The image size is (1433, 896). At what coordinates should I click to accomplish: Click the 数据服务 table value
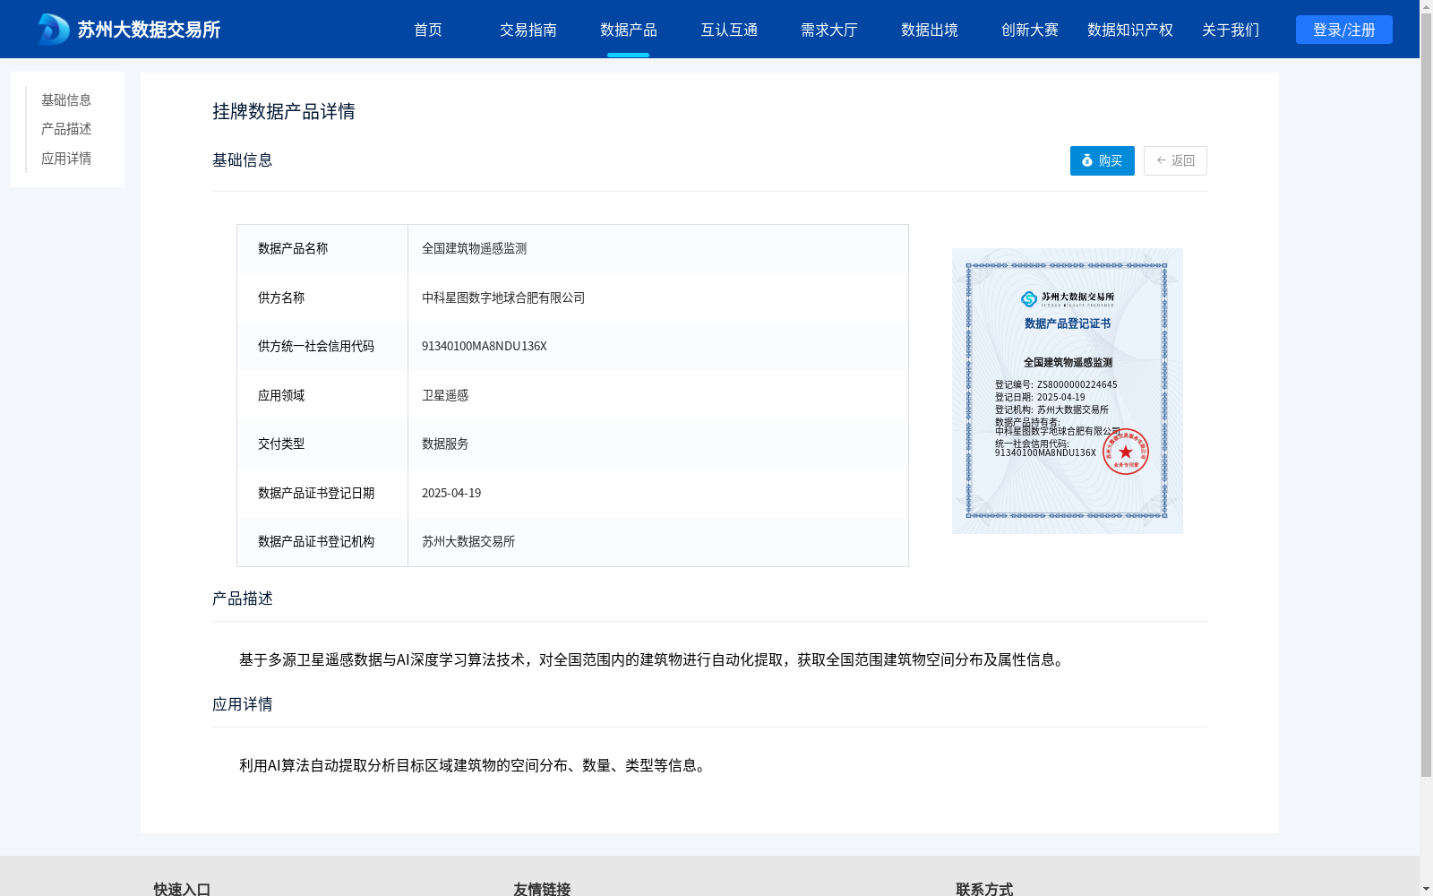(445, 444)
